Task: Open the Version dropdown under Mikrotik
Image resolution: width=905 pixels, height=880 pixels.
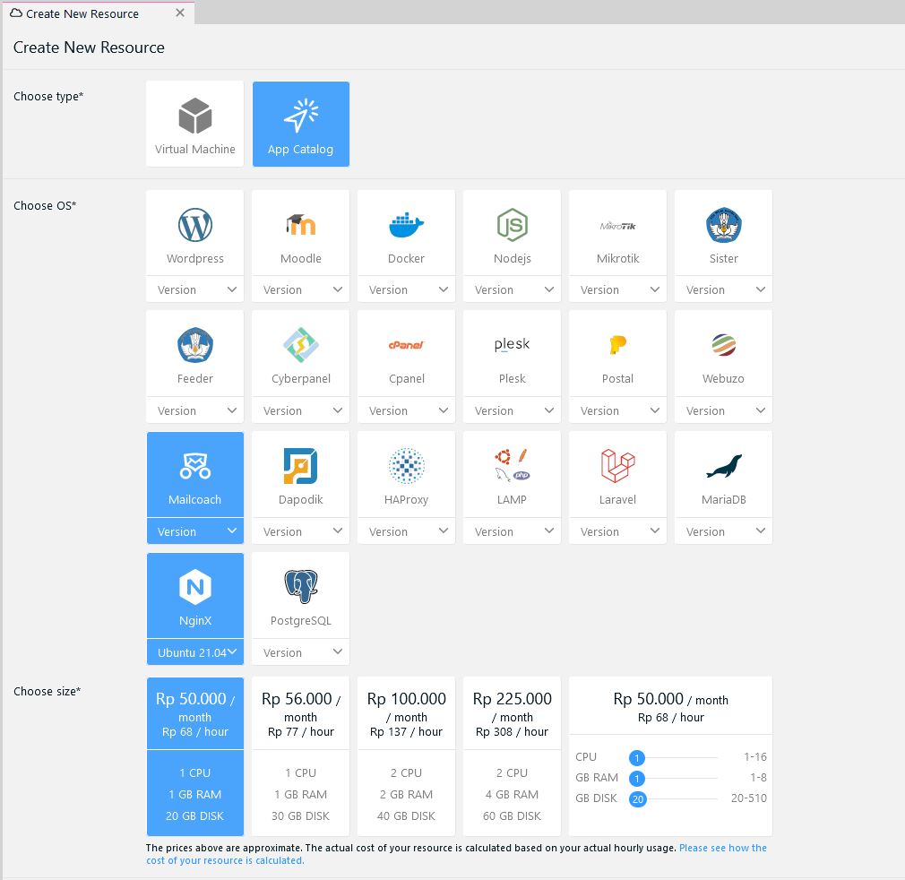Action: tap(617, 290)
